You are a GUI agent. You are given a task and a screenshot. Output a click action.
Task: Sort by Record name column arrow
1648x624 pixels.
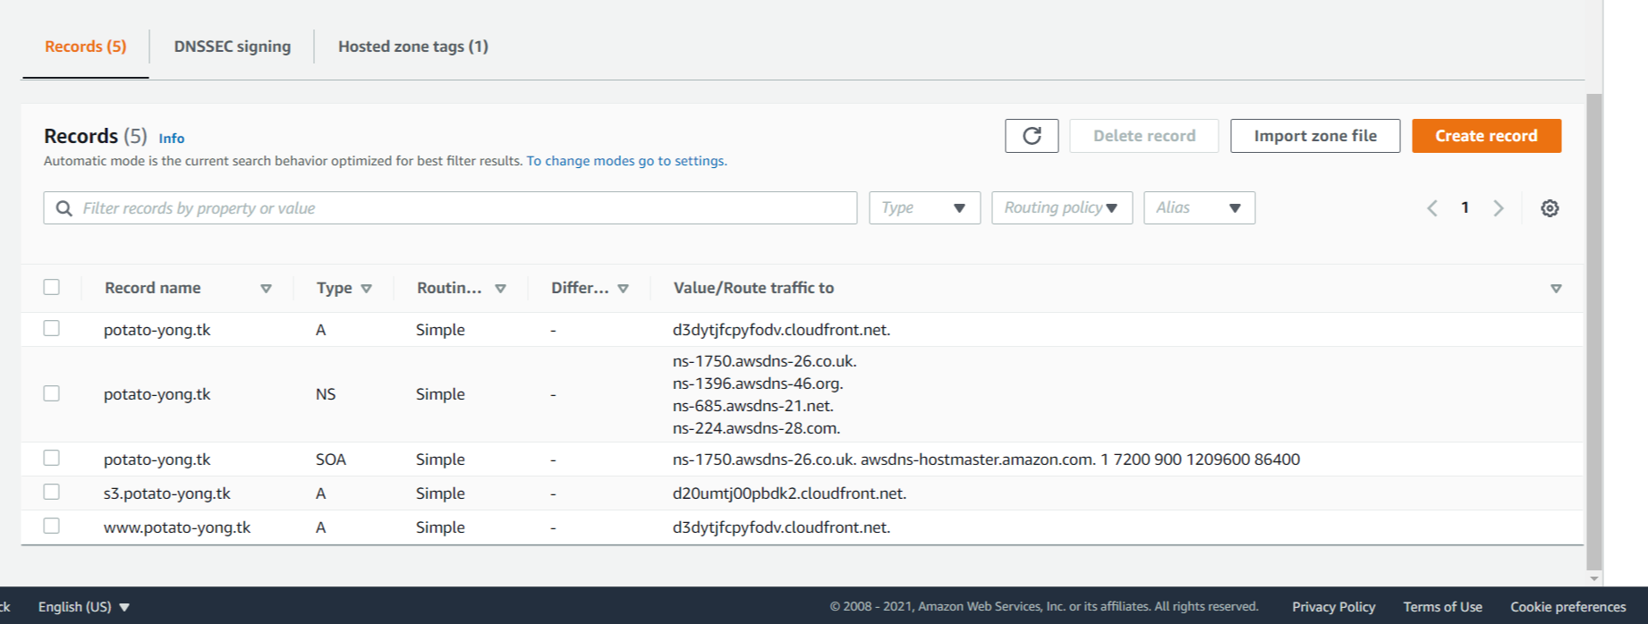point(266,289)
